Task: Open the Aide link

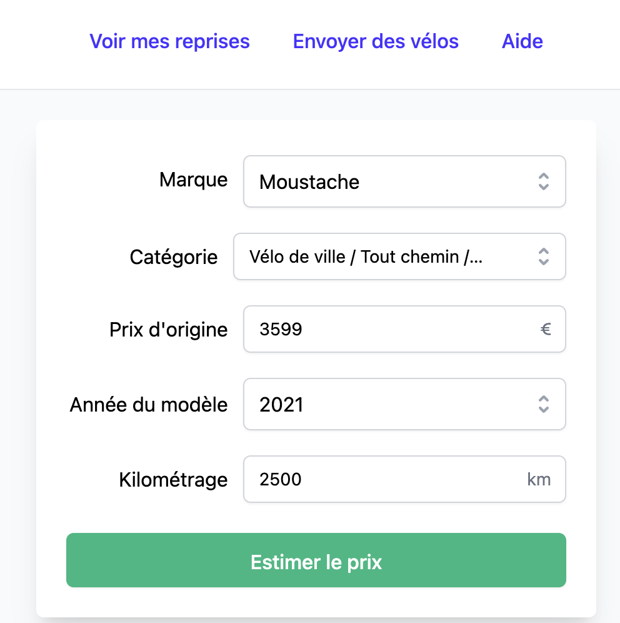Action: pyautogui.click(x=522, y=41)
